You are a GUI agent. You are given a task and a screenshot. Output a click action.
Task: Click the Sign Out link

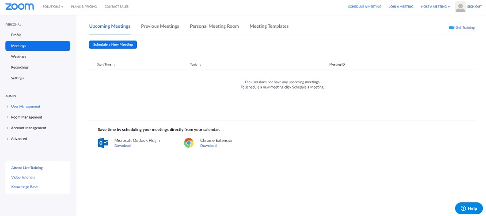click(475, 7)
